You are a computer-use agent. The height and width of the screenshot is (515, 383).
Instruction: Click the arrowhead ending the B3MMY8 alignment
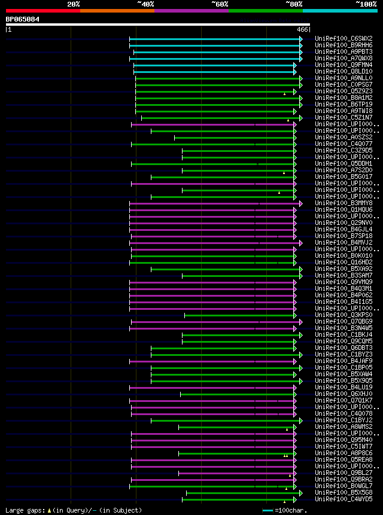point(301,203)
